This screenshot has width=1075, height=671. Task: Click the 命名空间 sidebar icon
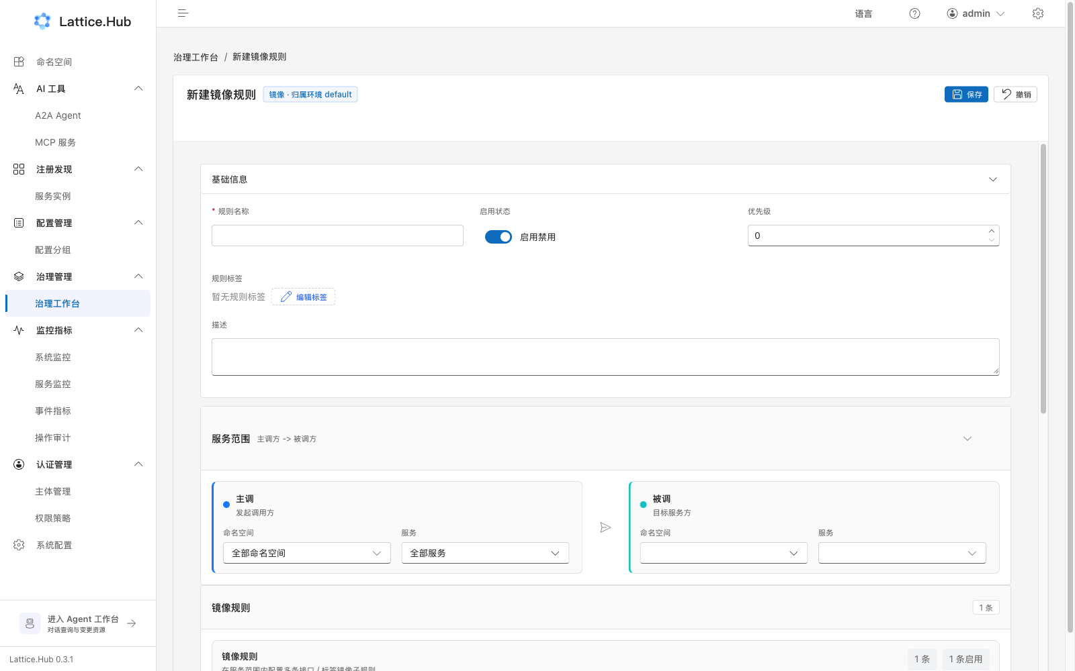pos(19,62)
